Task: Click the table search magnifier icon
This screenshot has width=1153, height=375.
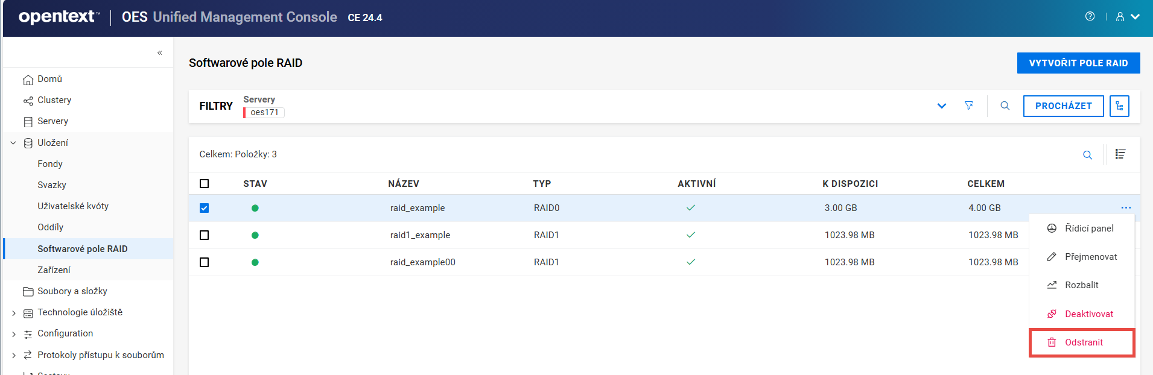Action: pos(1087,155)
